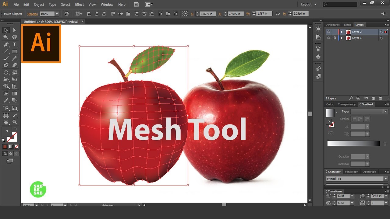The image size is (390, 219).
Task: Select the Selection tool (black arrow)
Action: (x=6, y=30)
